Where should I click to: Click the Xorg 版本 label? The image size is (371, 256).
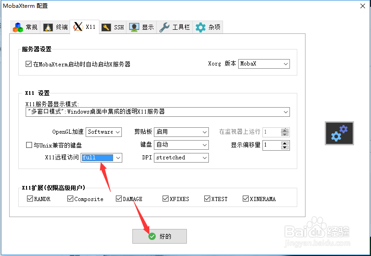(x=222, y=64)
